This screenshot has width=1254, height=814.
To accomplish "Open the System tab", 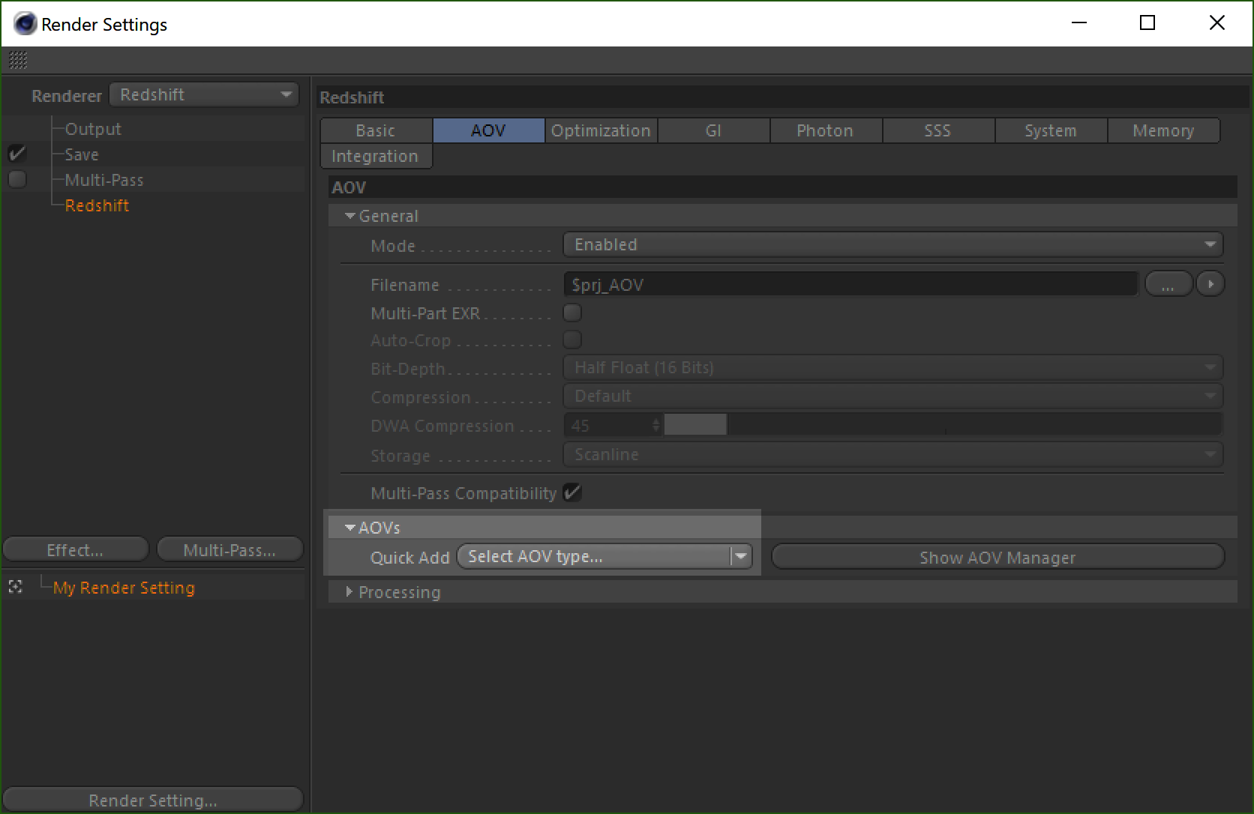I will point(1051,130).
